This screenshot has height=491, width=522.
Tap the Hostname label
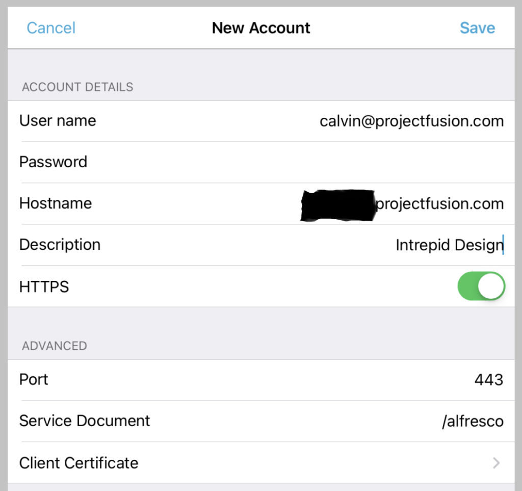pos(56,203)
